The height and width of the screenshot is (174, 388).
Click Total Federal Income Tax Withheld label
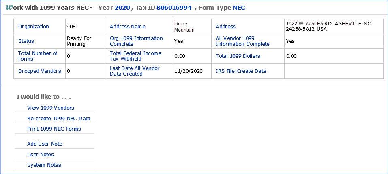click(x=135, y=56)
